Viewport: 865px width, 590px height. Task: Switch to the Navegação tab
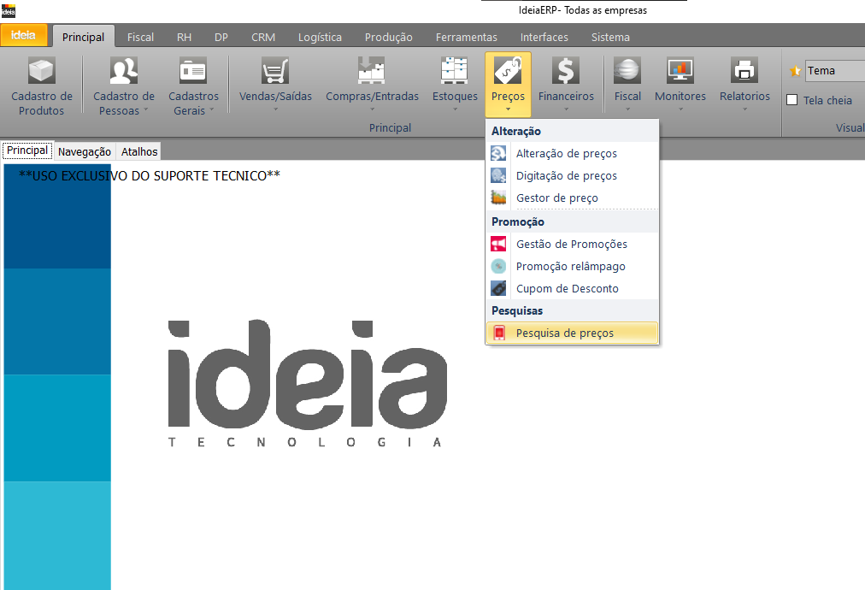tap(85, 151)
